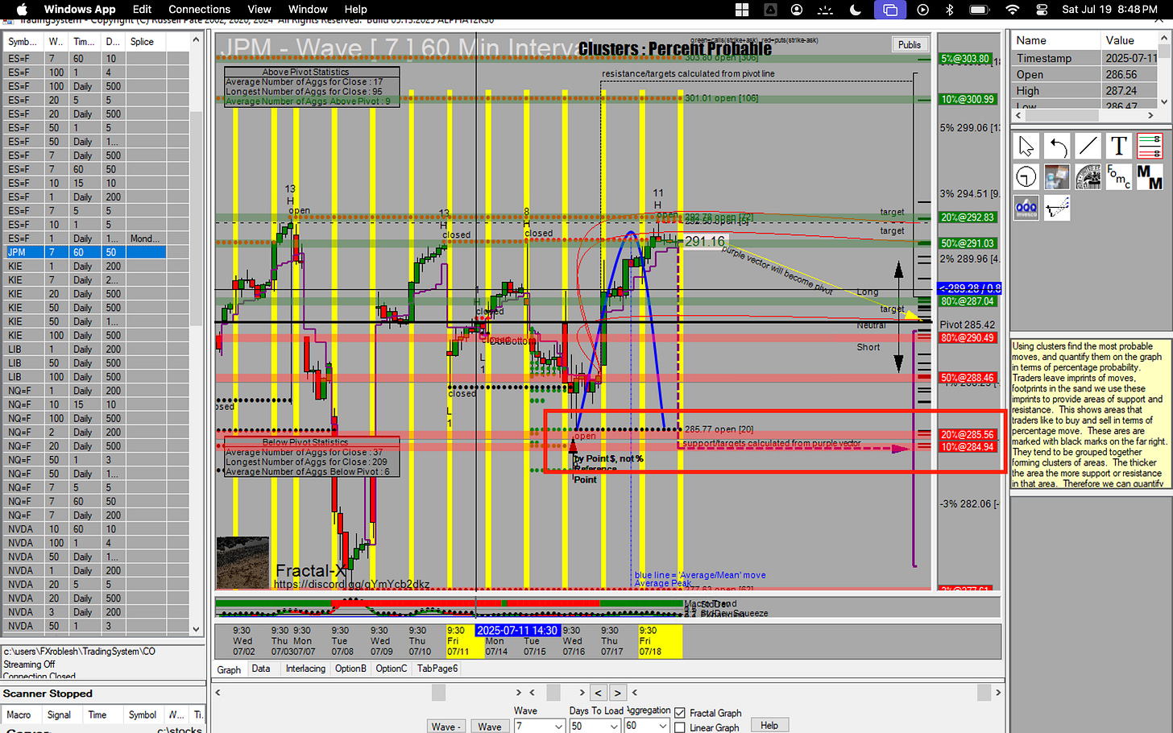Image resolution: width=1173 pixels, height=733 pixels.
Task: Open the Aggregation dropdown
Action: pos(663,727)
